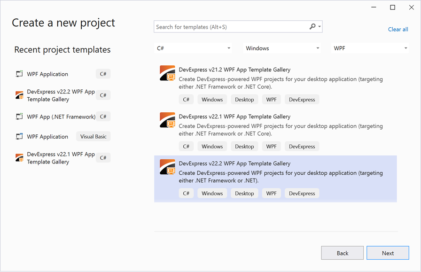
Task: Click the DevExpress v22.1 icon in recent templates
Action: 19,158
